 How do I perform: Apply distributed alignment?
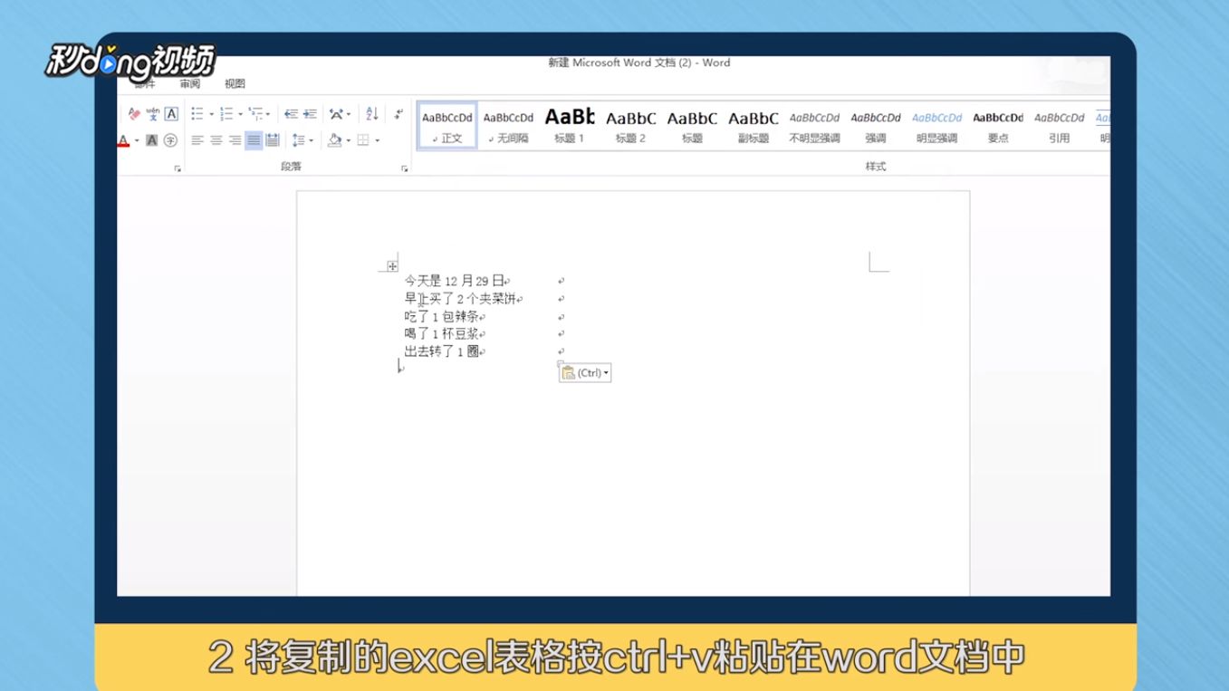coord(273,140)
